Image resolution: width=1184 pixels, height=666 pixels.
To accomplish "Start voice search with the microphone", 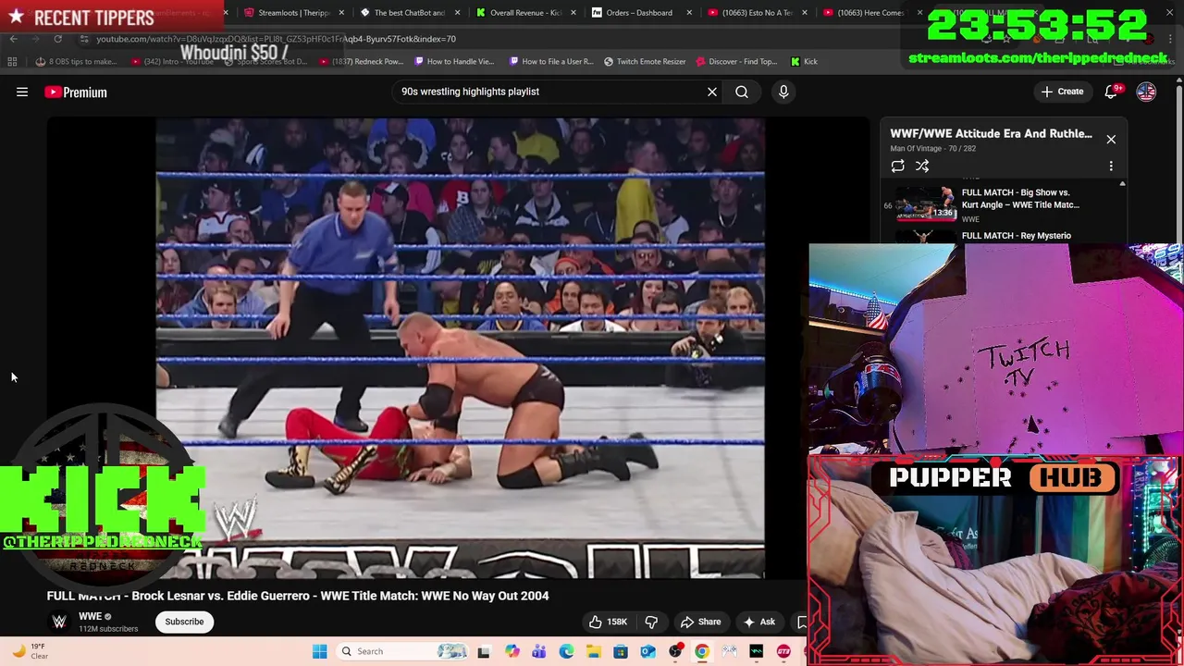I will pos(783,92).
